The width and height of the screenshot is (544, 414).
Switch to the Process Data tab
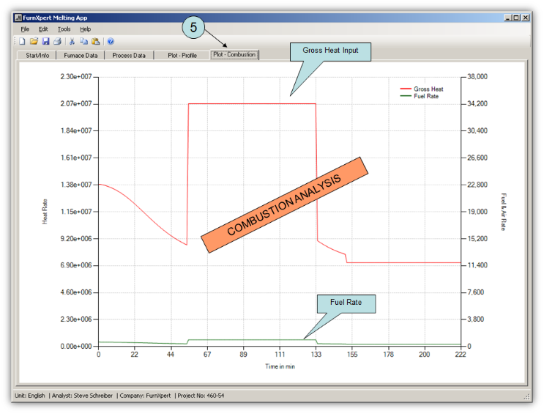tap(129, 55)
